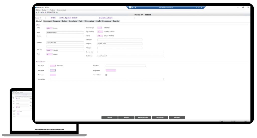Viewport: 257px width, 138px height.
Task: Switch to the Inventaire tab
Action: pos(73,21)
